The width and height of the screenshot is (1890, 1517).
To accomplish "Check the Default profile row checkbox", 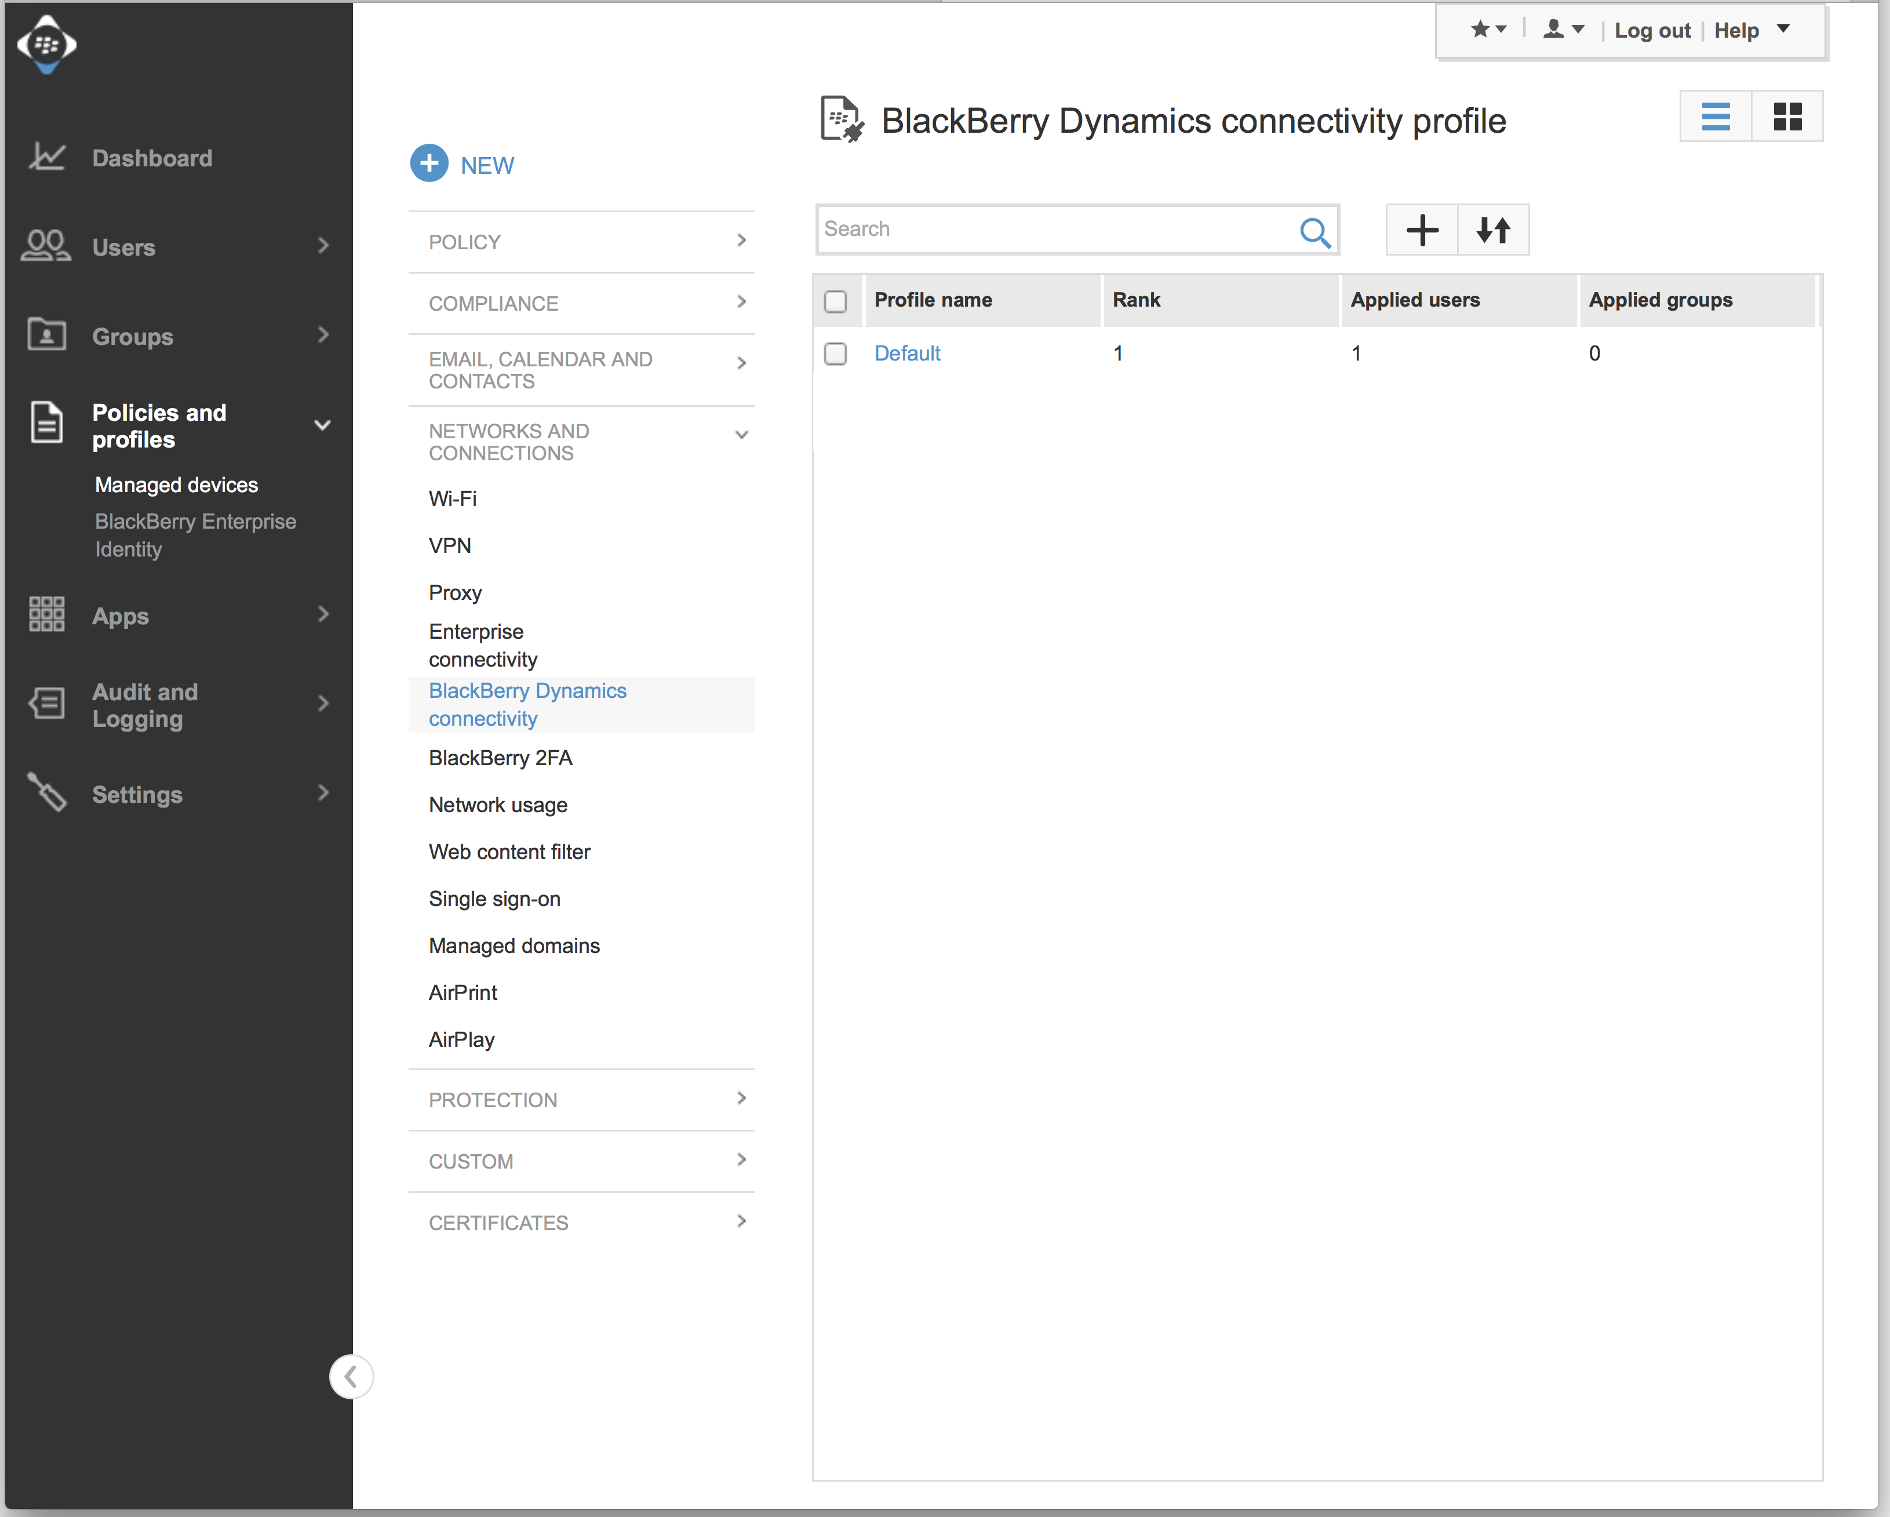I will pos(835,354).
